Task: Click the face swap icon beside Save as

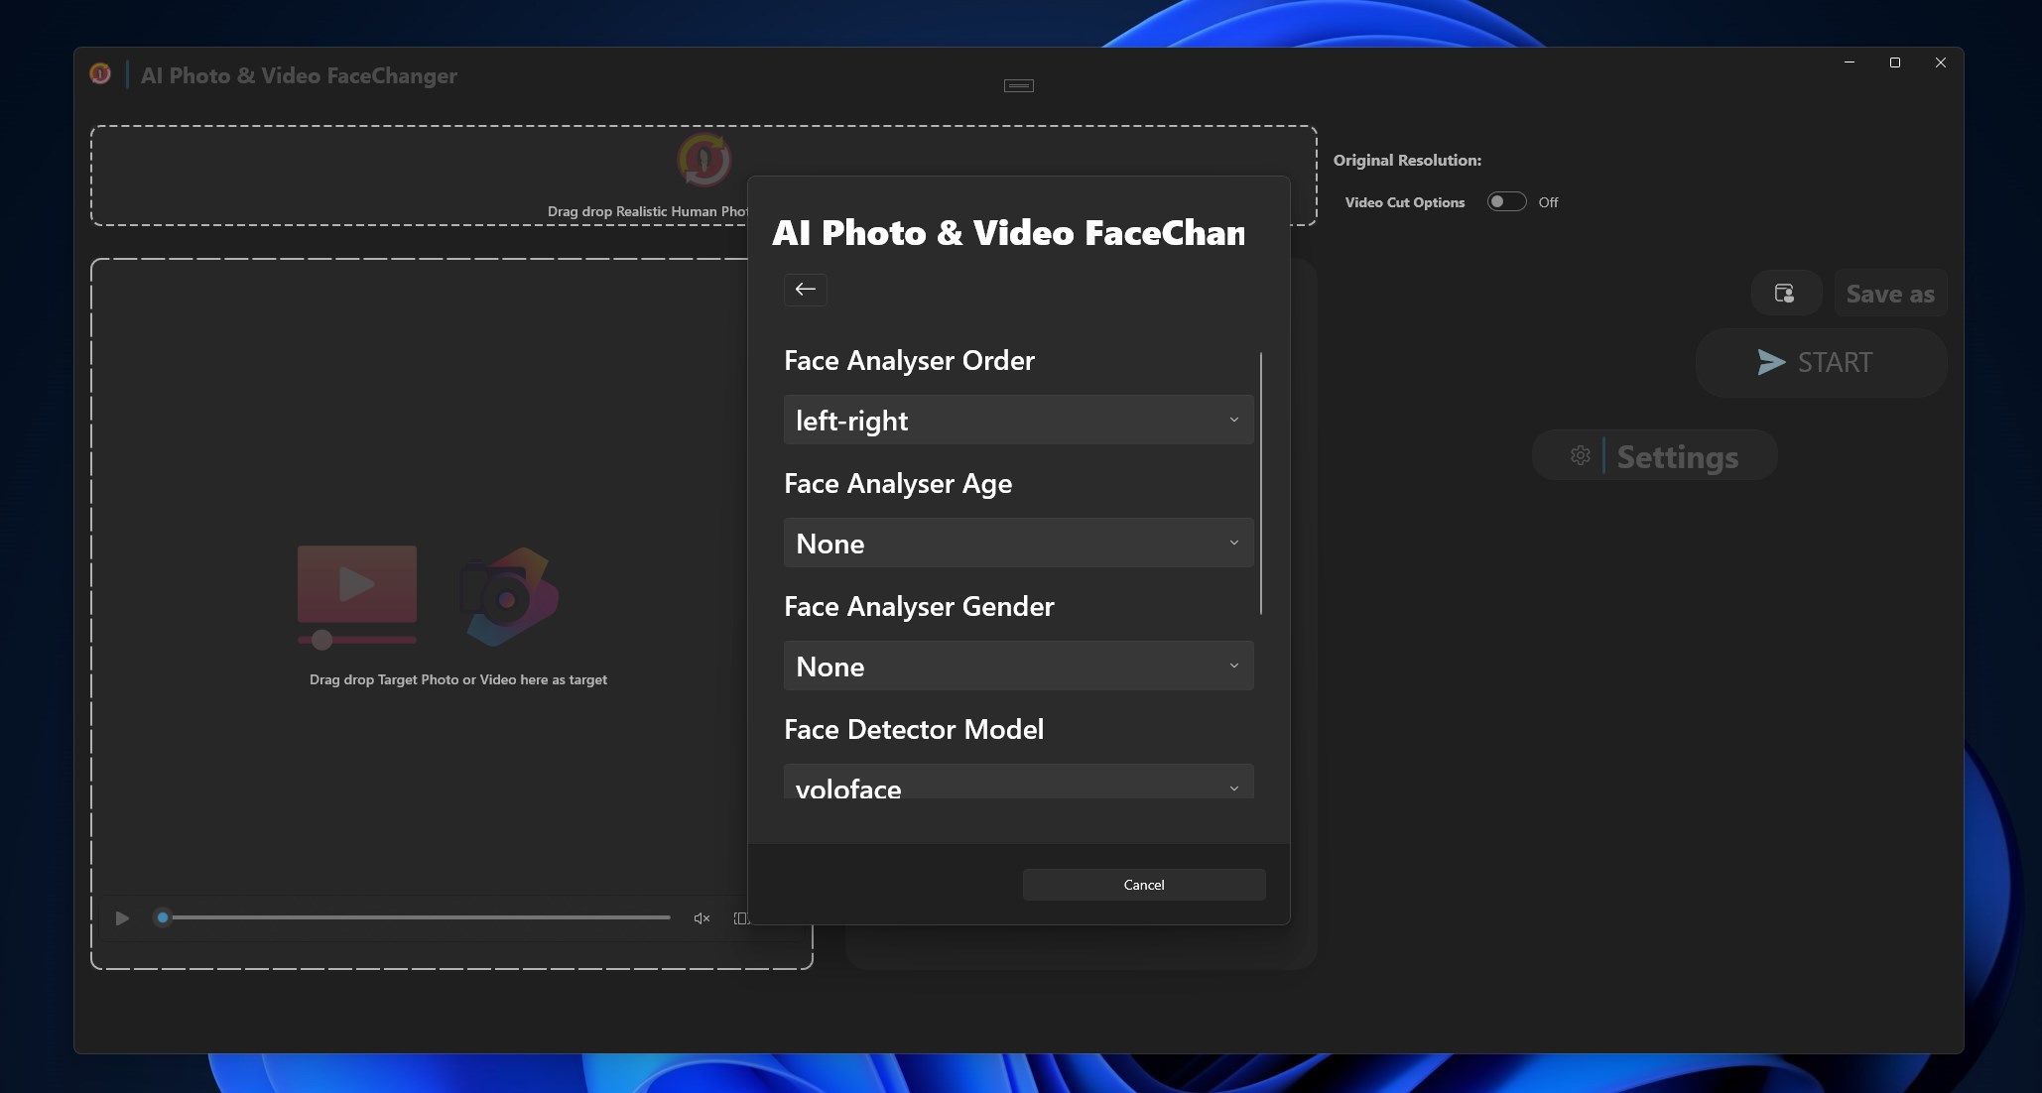Action: coord(1784,293)
